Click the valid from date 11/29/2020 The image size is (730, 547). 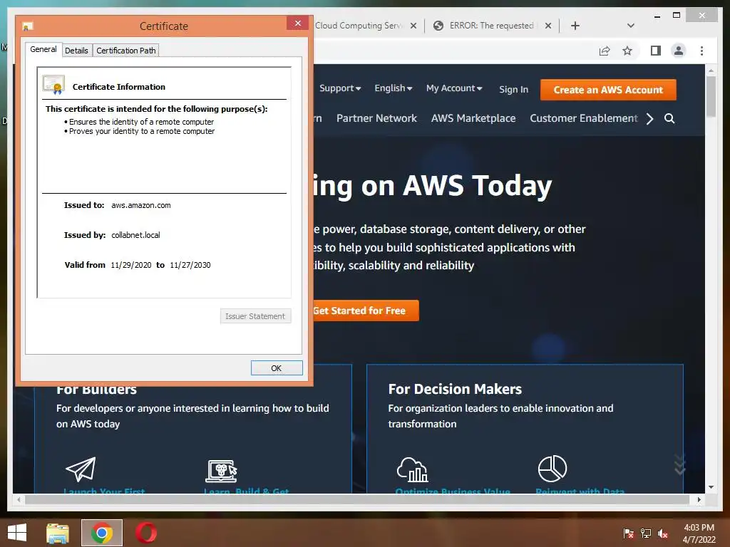tap(131, 265)
